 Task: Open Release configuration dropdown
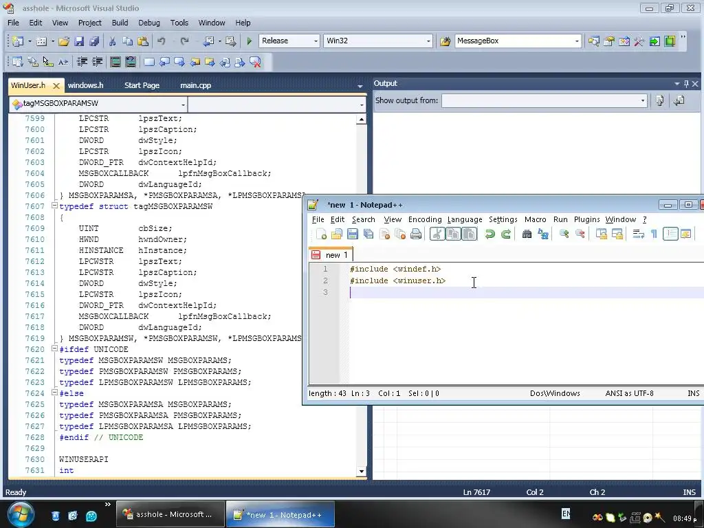316,41
